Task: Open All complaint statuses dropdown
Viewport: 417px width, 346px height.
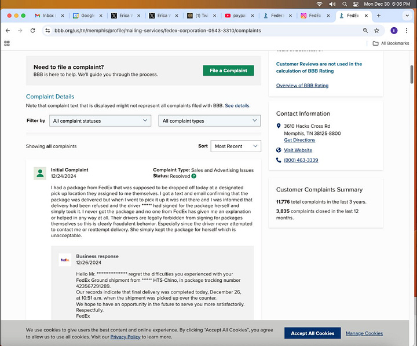Action: 100,121
